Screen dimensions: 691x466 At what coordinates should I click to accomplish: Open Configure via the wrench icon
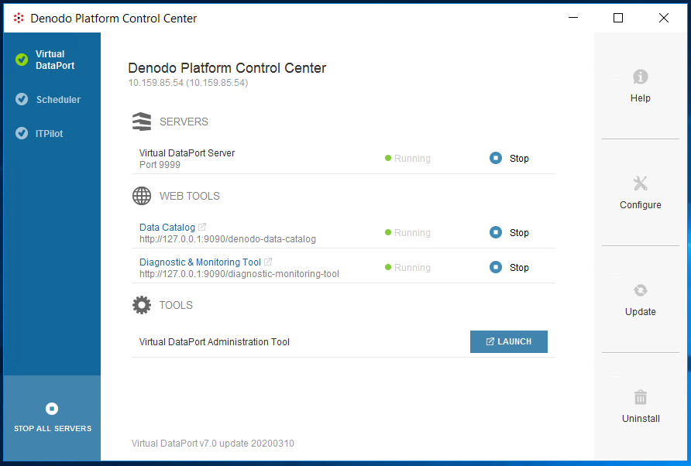click(x=641, y=183)
